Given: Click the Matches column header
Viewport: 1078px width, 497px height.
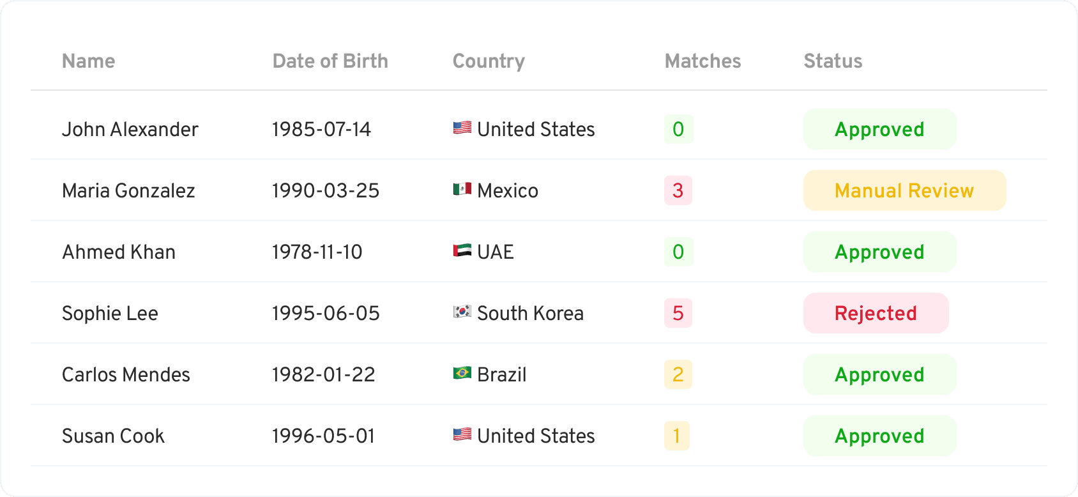Looking at the screenshot, I should pyautogui.click(x=702, y=61).
